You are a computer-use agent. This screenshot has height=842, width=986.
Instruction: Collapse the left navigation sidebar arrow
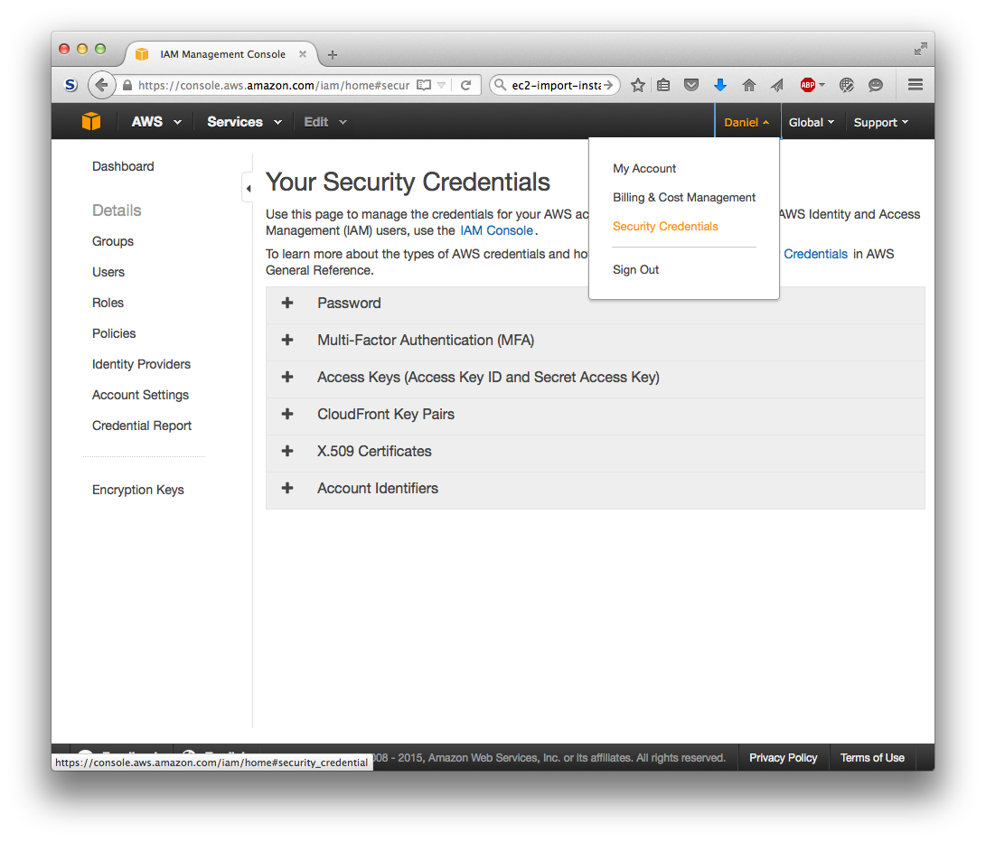pyautogui.click(x=249, y=188)
